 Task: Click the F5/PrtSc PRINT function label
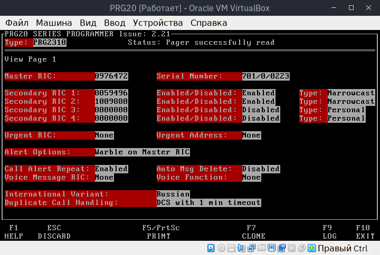pyautogui.click(x=161, y=232)
